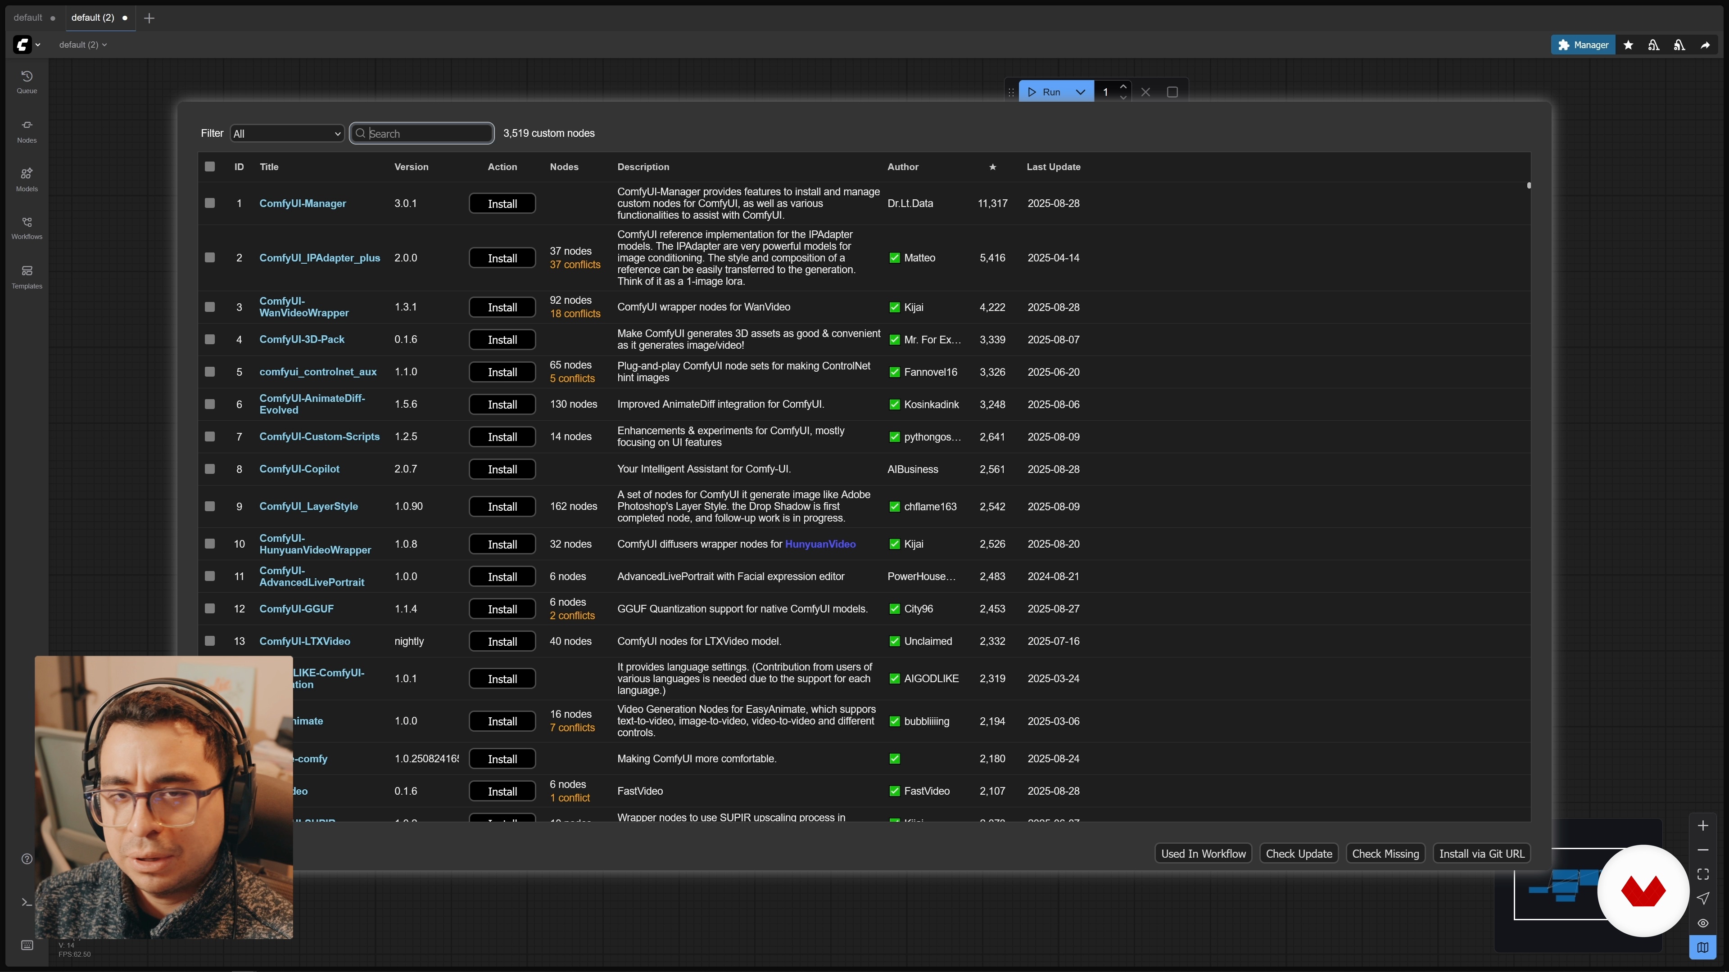Open the Queue sidebar panel

[27, 82]
